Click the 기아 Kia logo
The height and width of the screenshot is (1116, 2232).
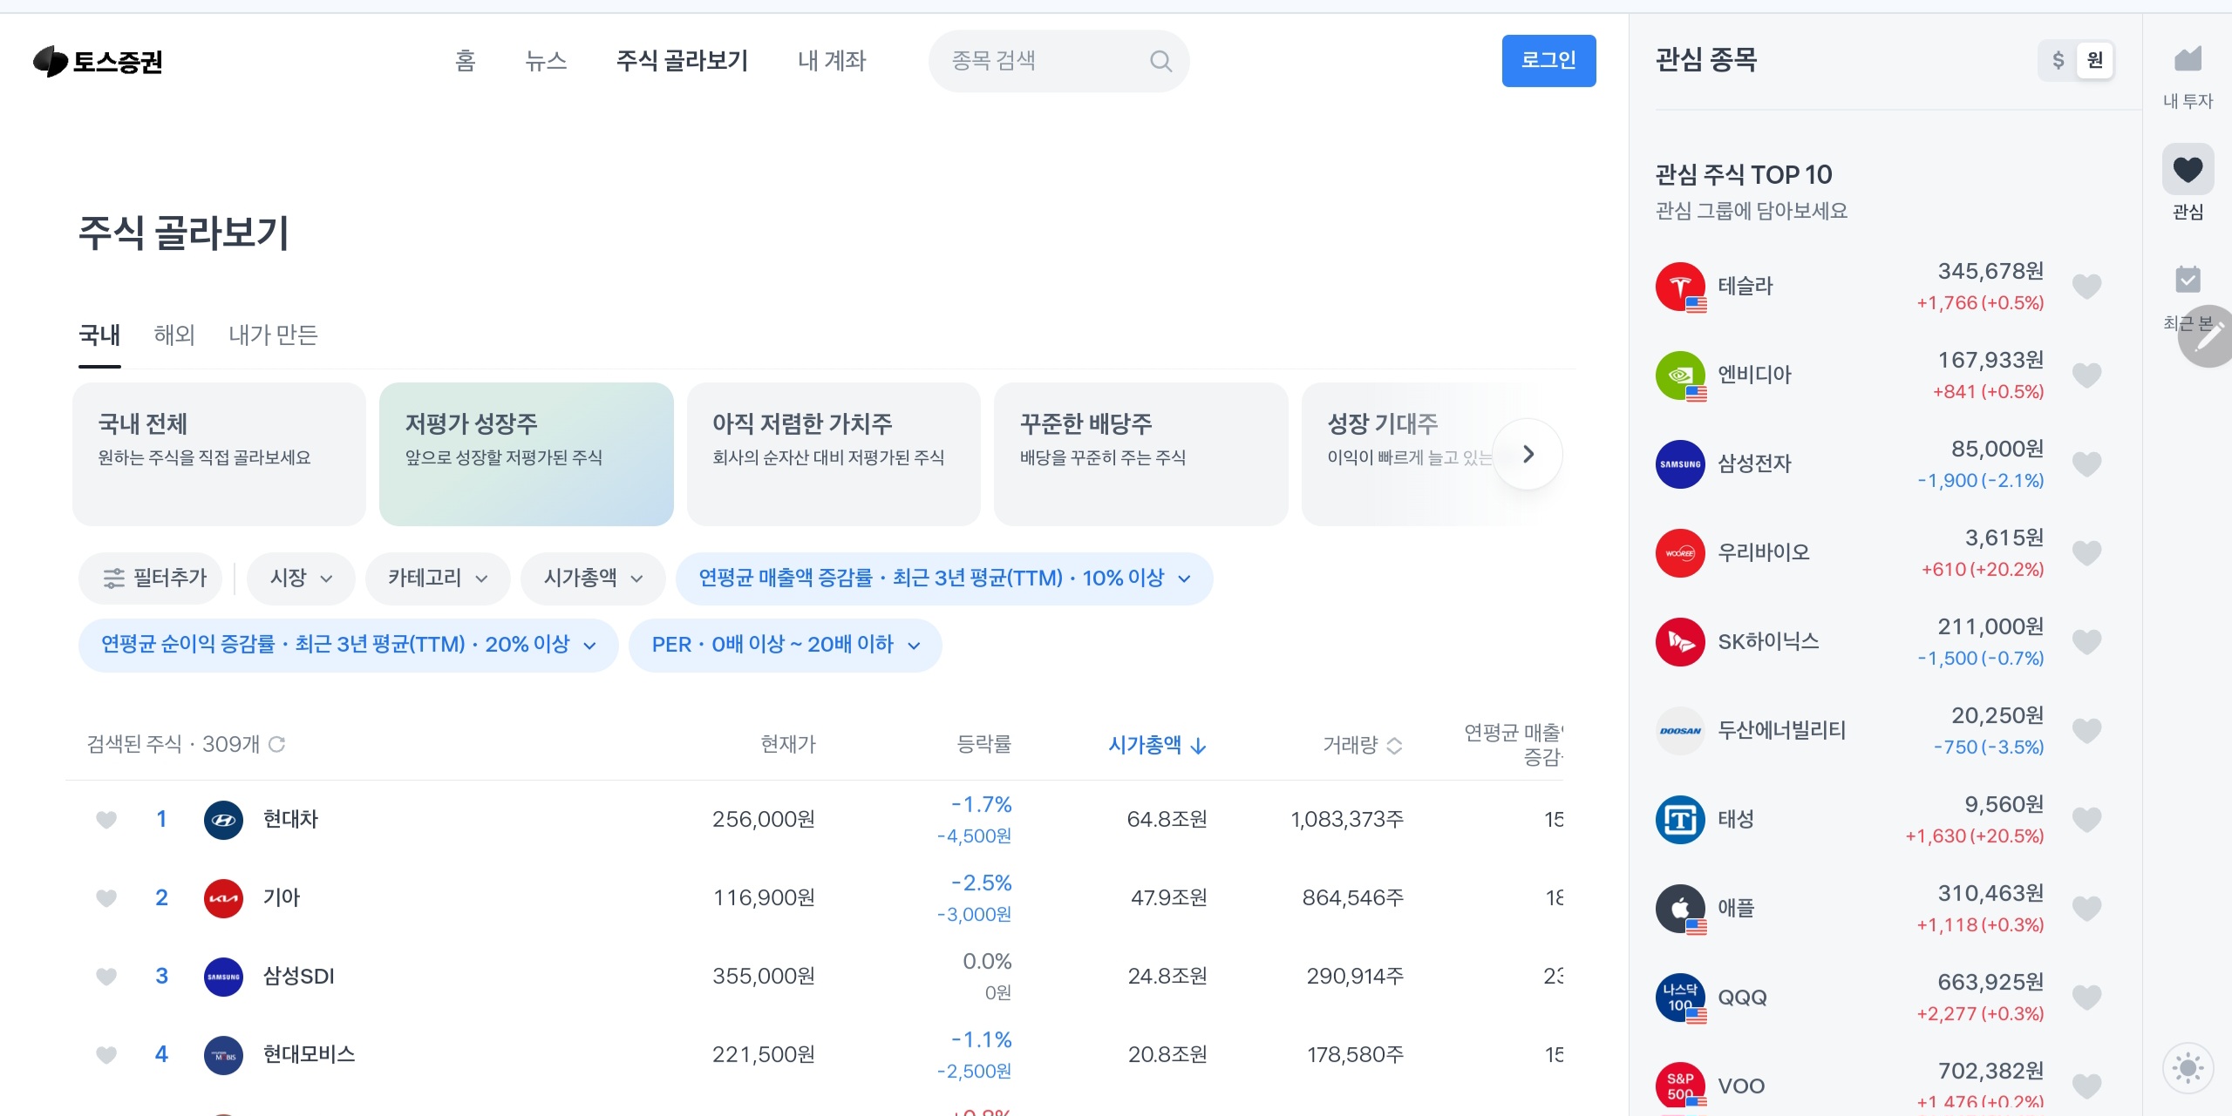point(223,898)
